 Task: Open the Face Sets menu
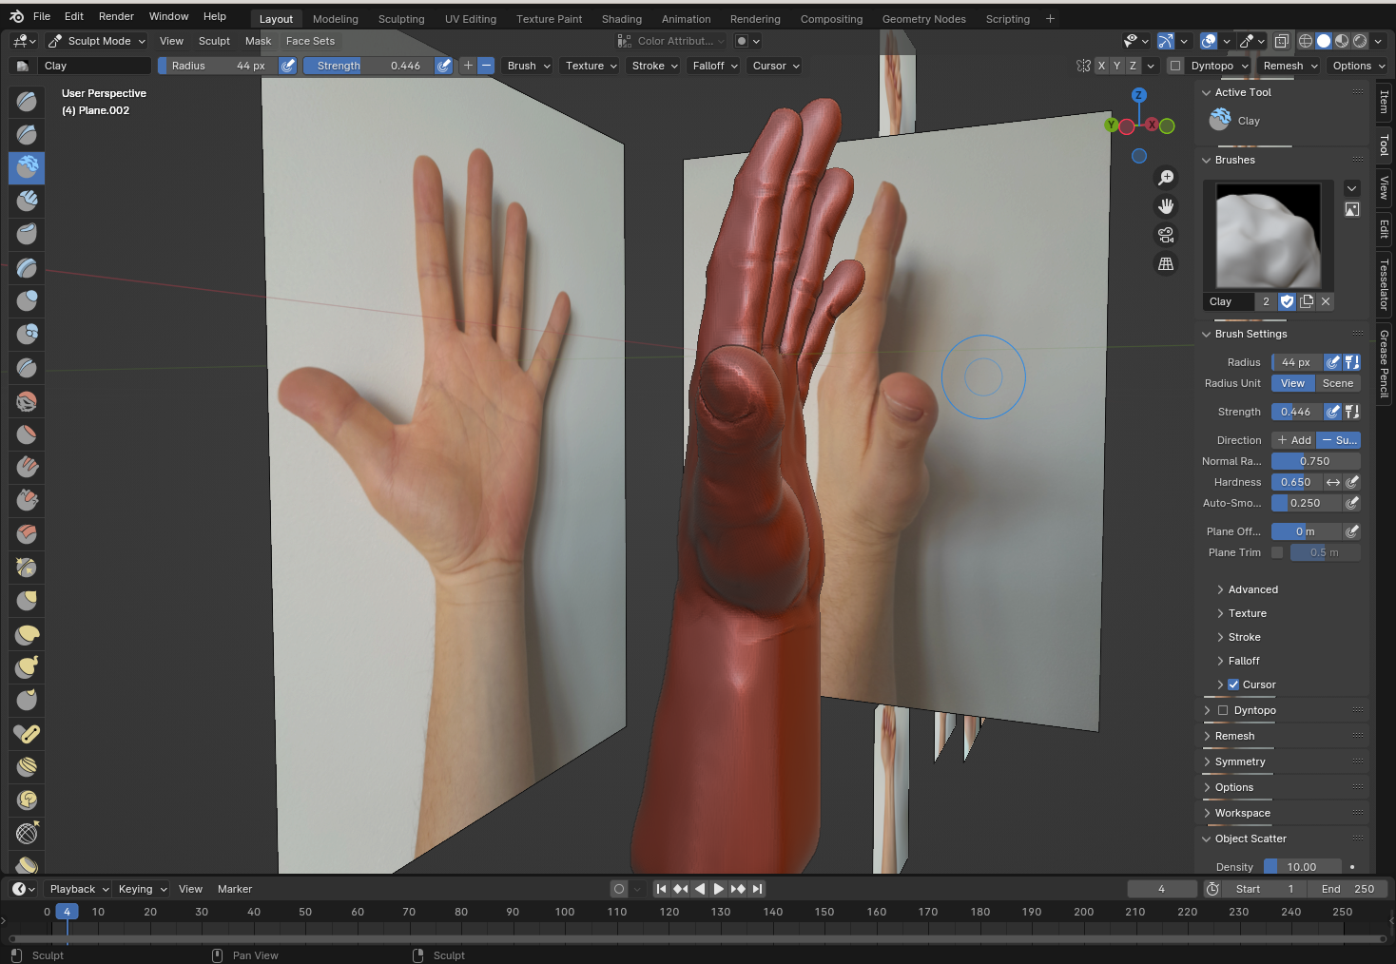coord(310,41)
